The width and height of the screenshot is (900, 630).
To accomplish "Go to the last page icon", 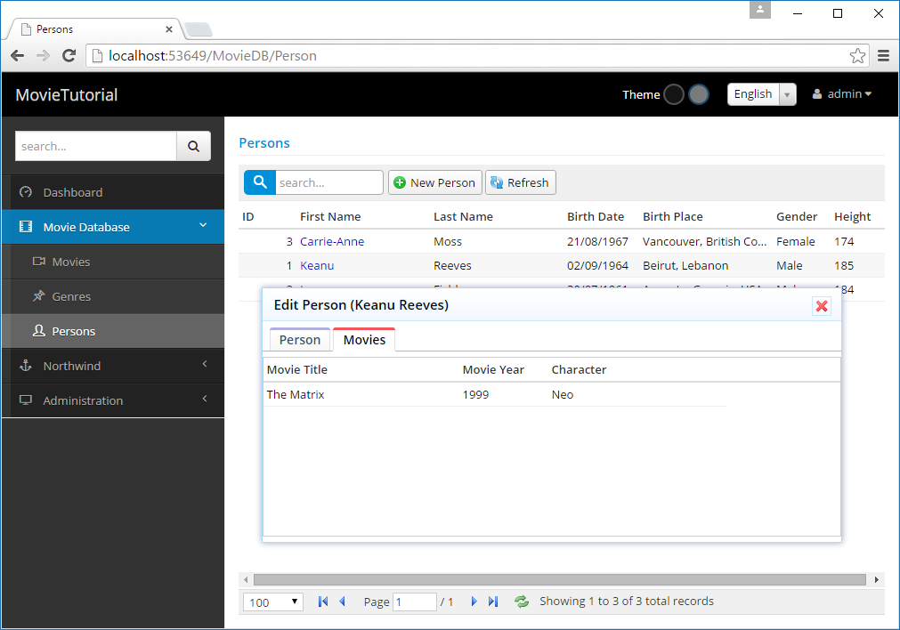I will click(493, 602).
